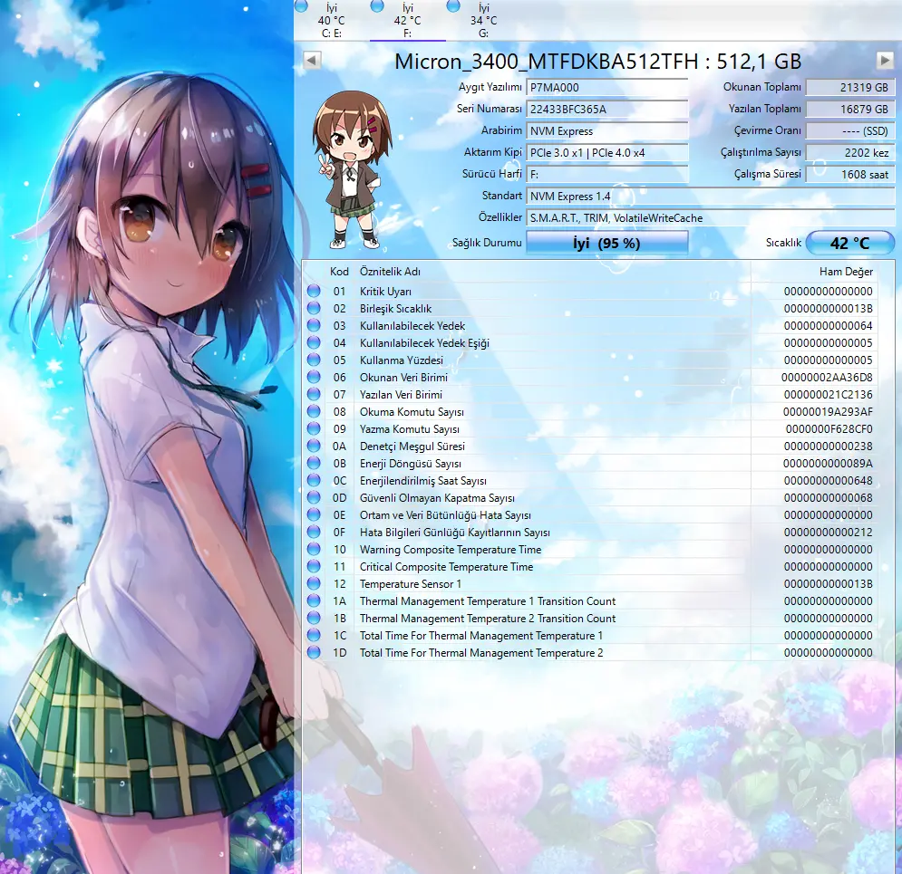Select the Kritik Uyarı attribute name
The image size is (902, 874).
(x=385, y=292)
